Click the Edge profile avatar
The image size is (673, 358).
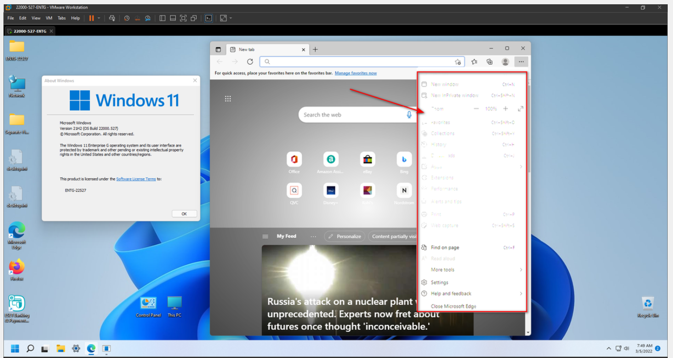point(505,62)
